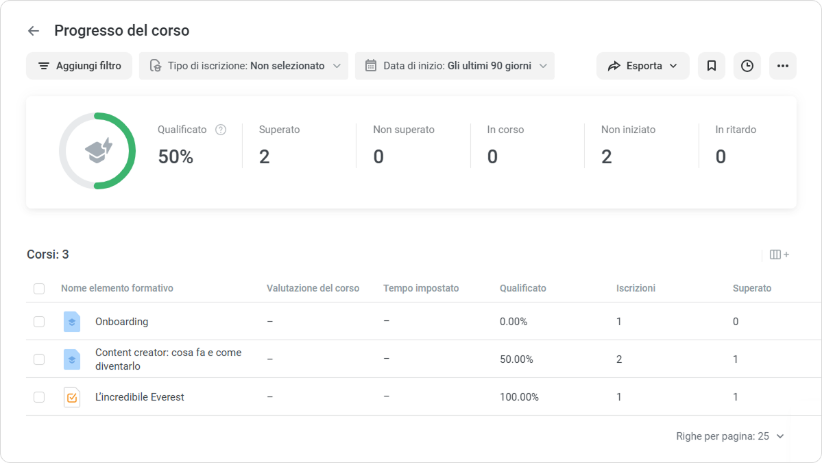Expand the Data di inizio date filter
This screenshot has height=463, width=822.
[x=455, y=66]
